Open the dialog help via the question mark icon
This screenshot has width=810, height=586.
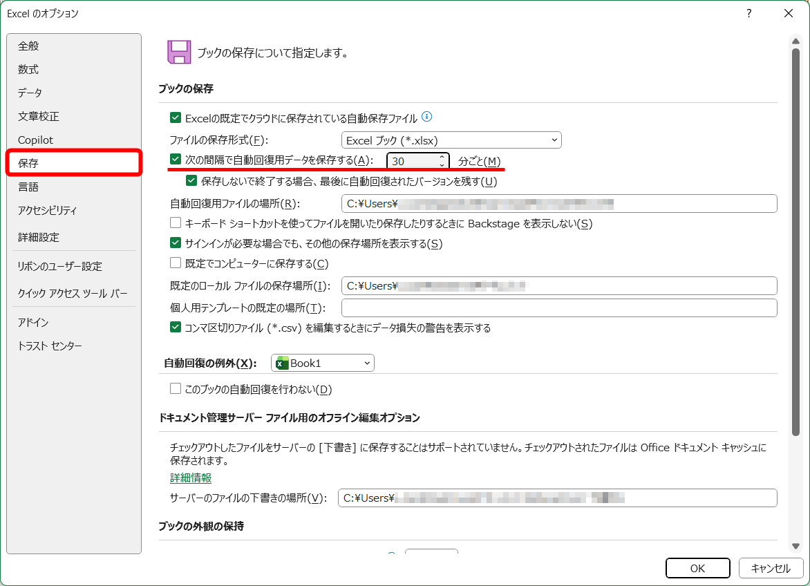pos(748,13)
